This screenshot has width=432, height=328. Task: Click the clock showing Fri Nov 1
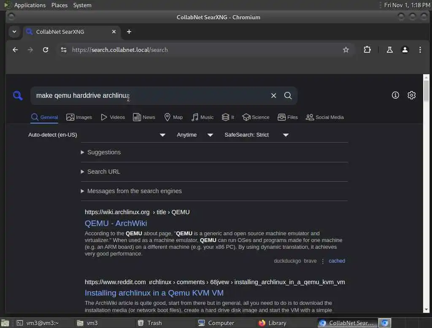click(407, 5)
